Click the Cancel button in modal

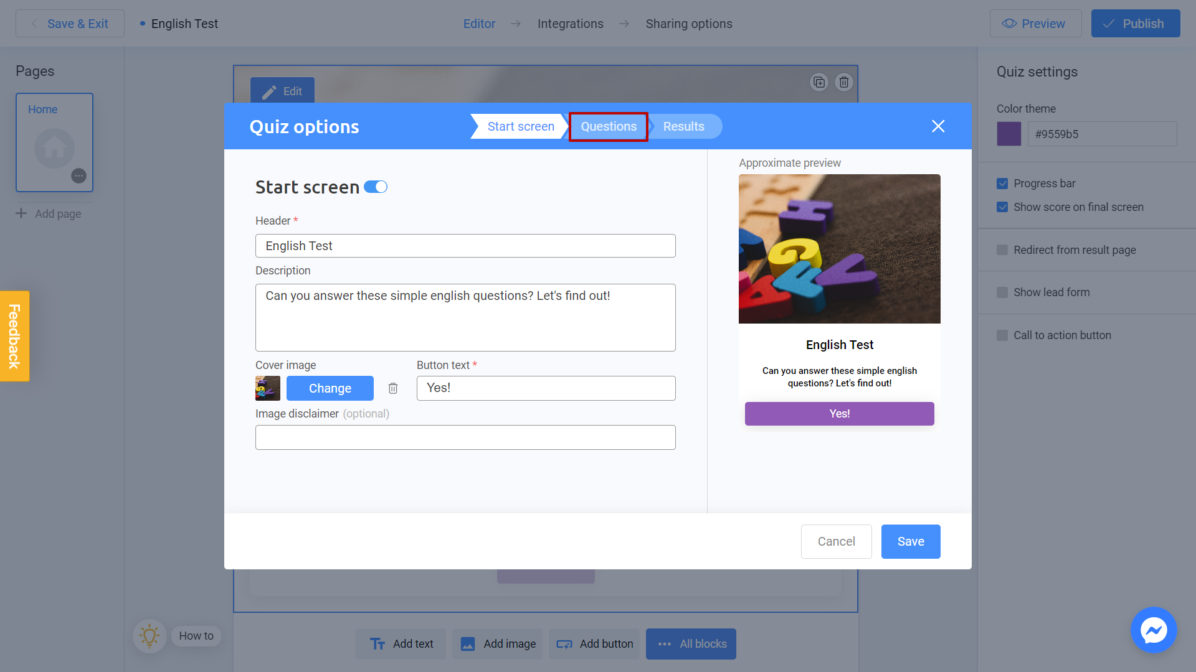[x=835, y=541]
